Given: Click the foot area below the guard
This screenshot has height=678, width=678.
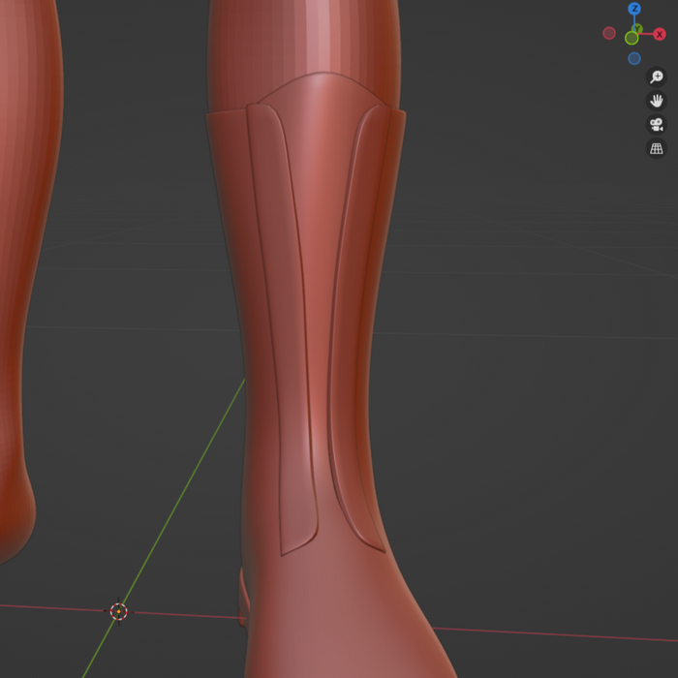Looking at the screenshot, I should tap(339, 620).
